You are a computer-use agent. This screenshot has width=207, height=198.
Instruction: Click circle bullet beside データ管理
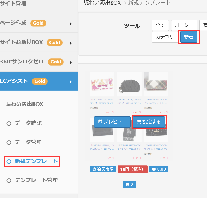pyautogui.click(x=9, y=142)
